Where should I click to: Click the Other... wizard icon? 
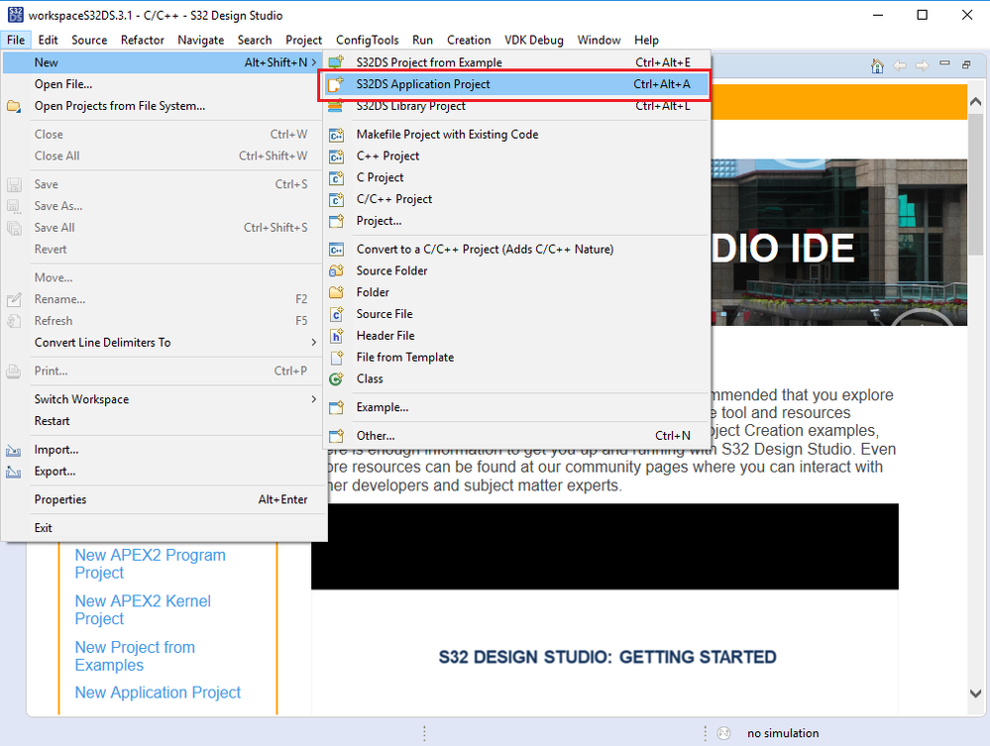tap(337, 436)
